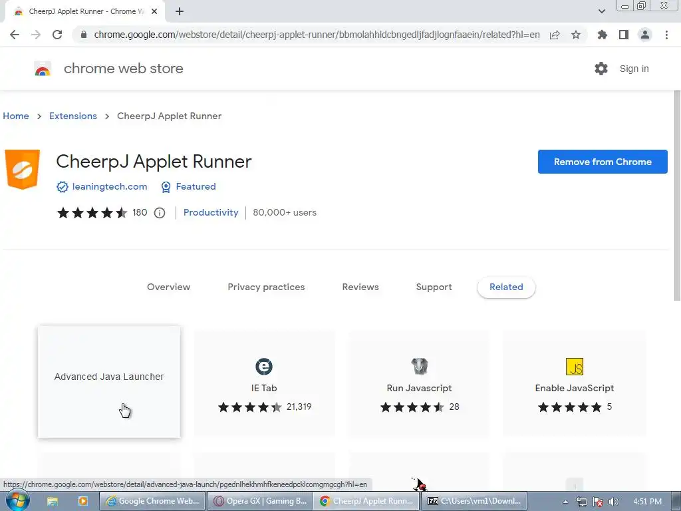681x511 pixels.
Task: Open the leaningtech.com publisher link
Action: click(110, 186)
